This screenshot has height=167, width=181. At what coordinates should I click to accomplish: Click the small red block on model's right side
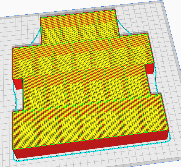[x=149, y=69]
